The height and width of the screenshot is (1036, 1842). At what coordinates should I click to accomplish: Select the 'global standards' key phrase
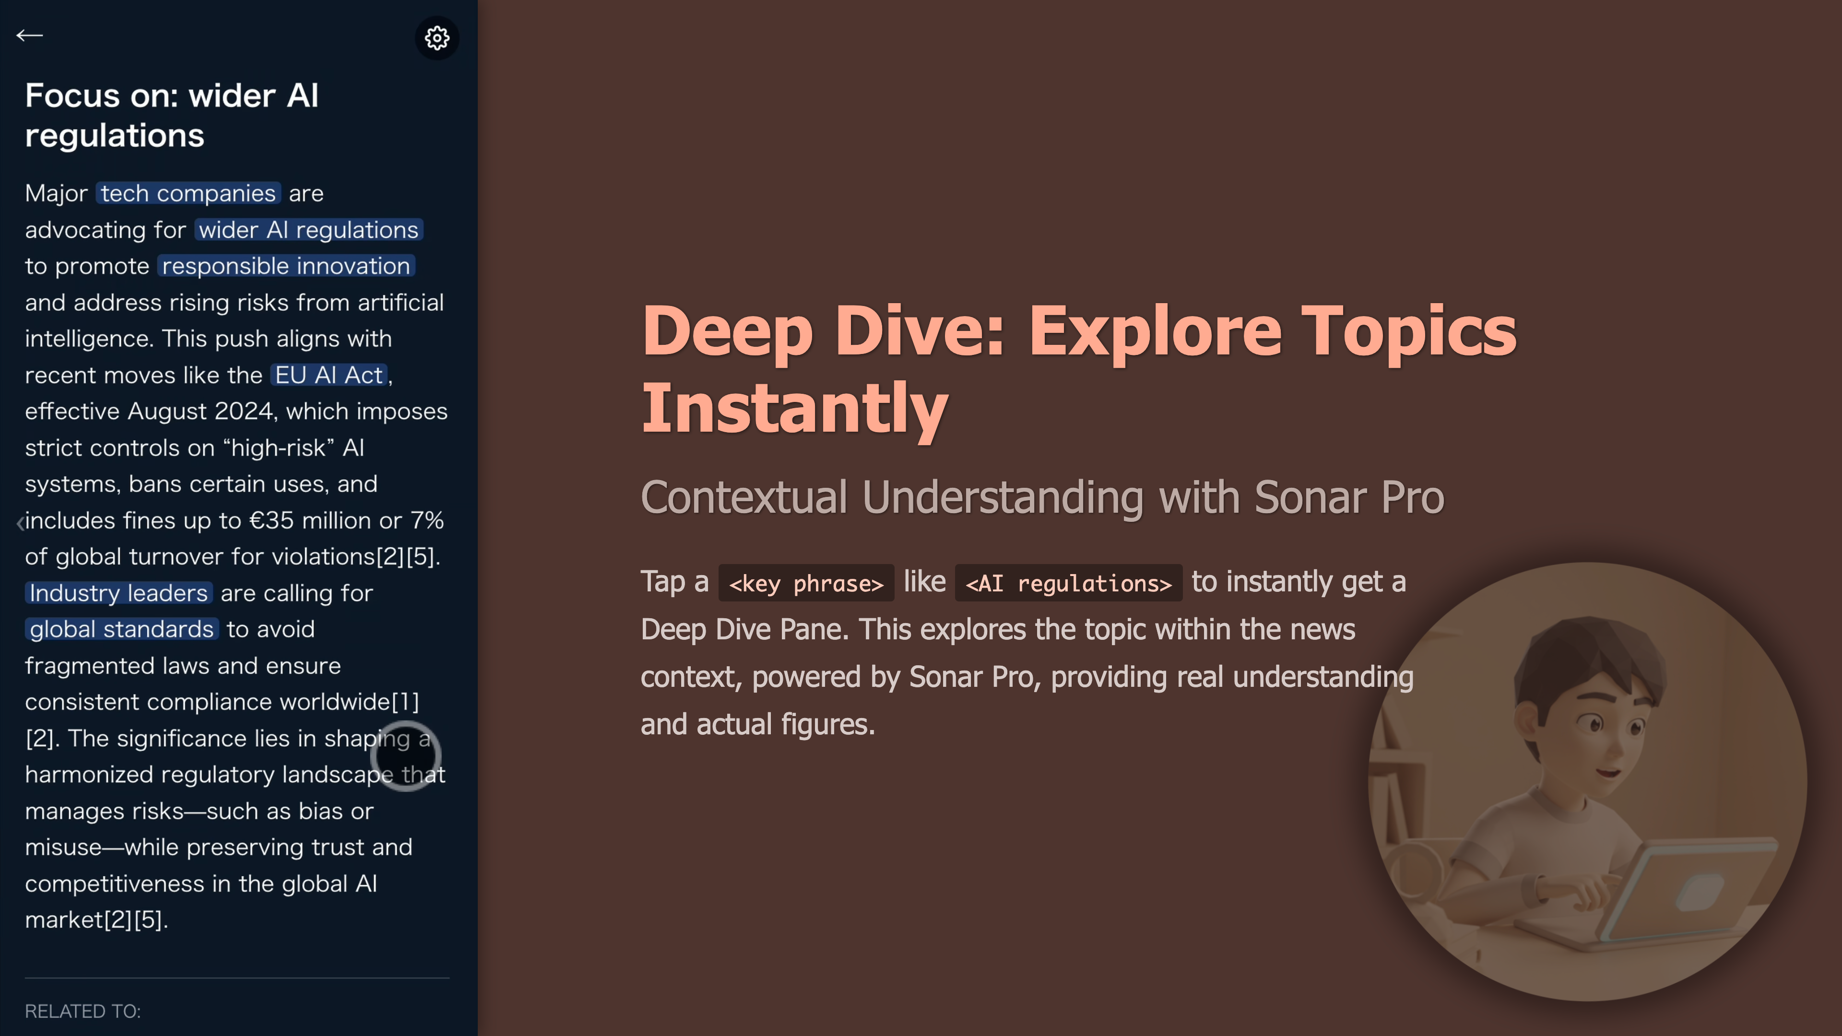pos(121,629)
